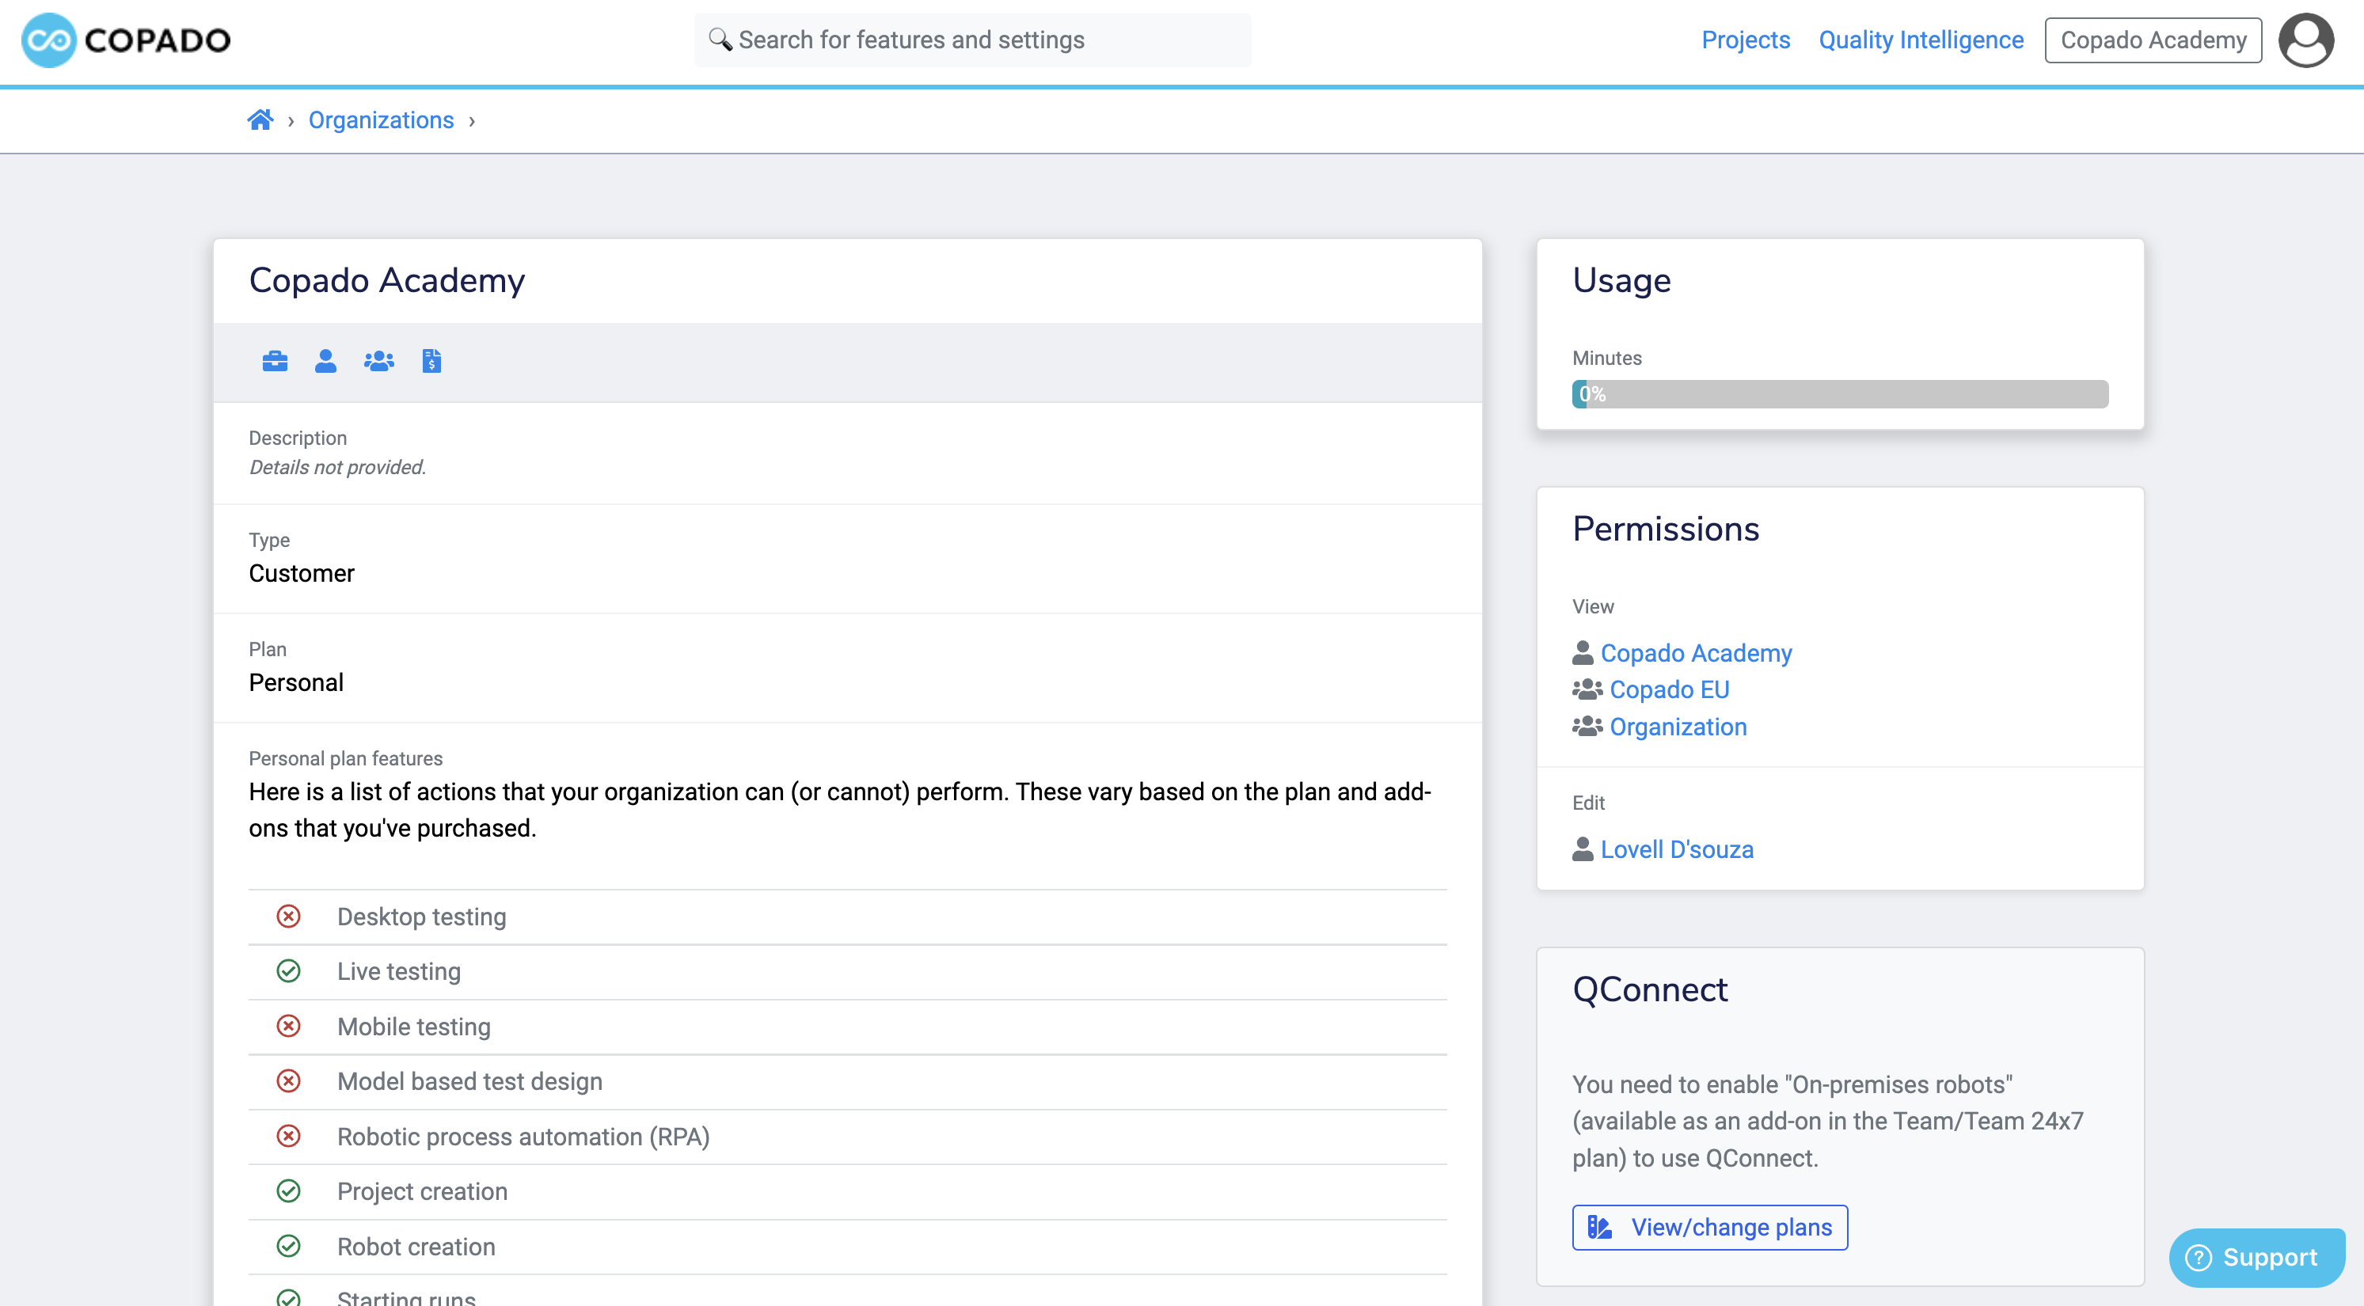Click the briefcase/organization icon tab
This screenshot has width=2364, height=1306.
pyautogui.click(x=273, y=360)
